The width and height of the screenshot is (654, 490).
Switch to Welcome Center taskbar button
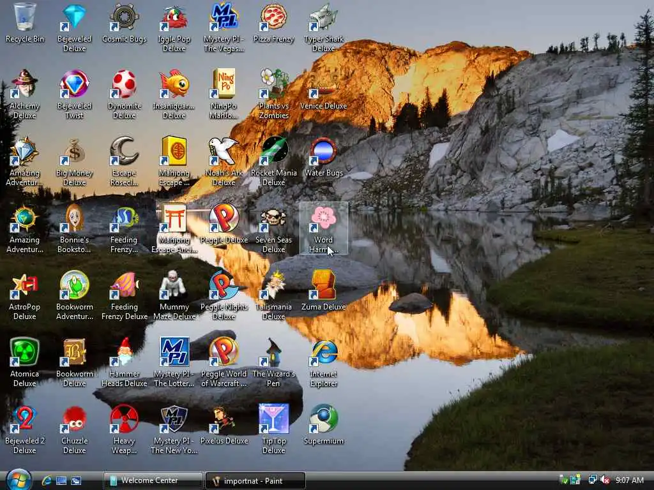[153, 481]
